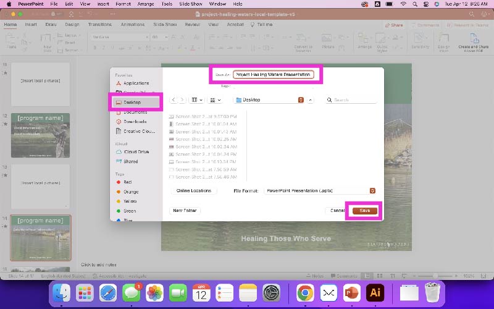Open iCloud Drive in the sidebar
This screenshot has height=309, width=494.
click(x=135, y=151)
